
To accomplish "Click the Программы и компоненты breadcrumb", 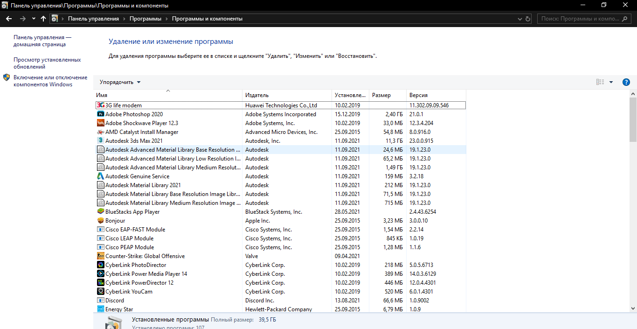I will point(207,19).
